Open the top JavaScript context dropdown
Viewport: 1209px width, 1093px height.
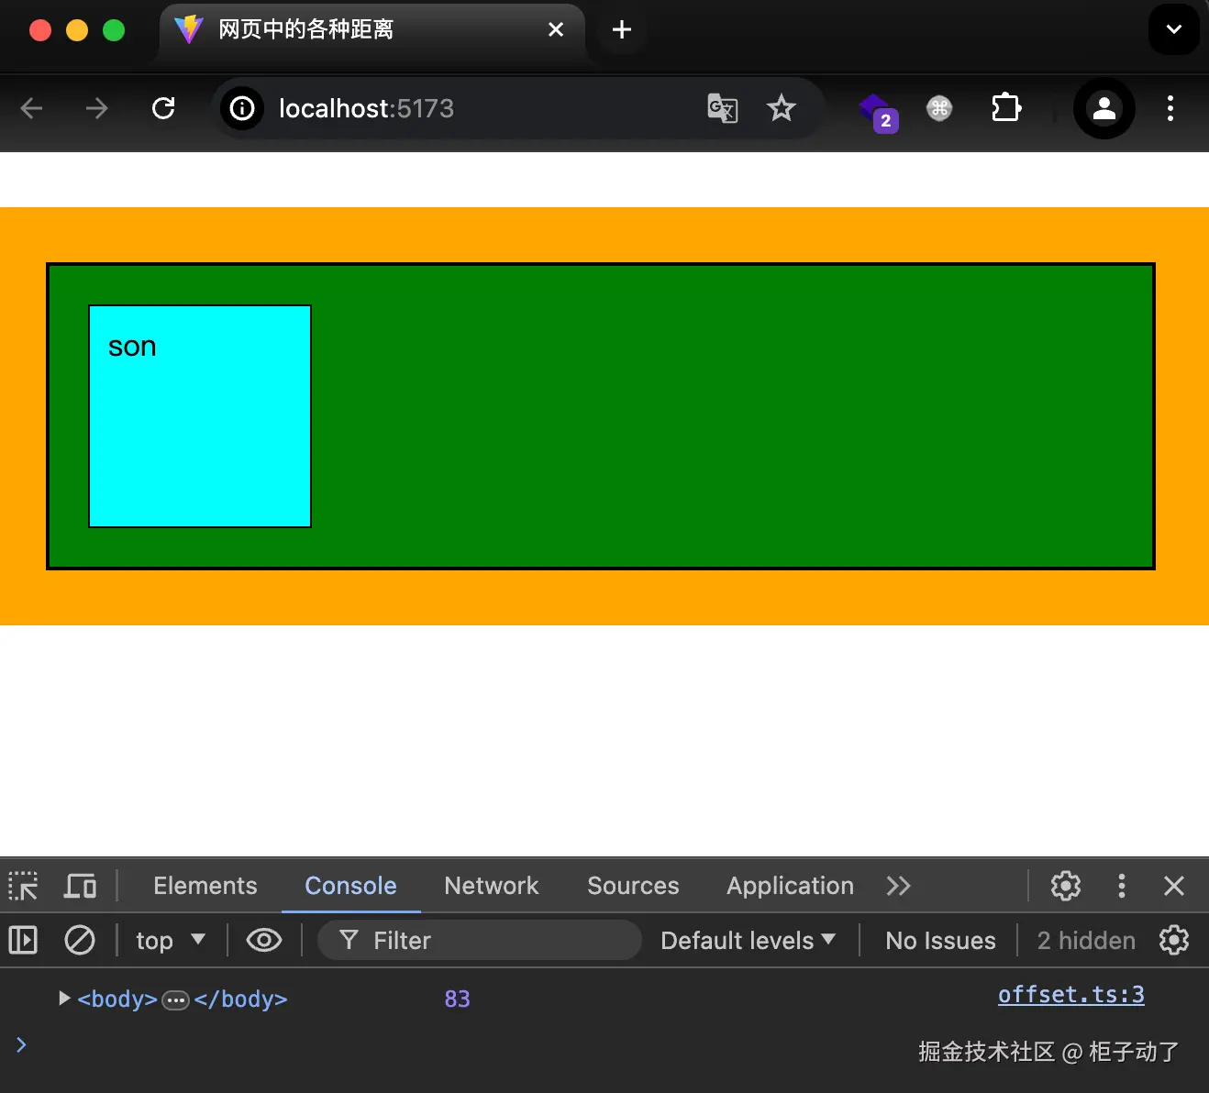click(x=171, y=941)
